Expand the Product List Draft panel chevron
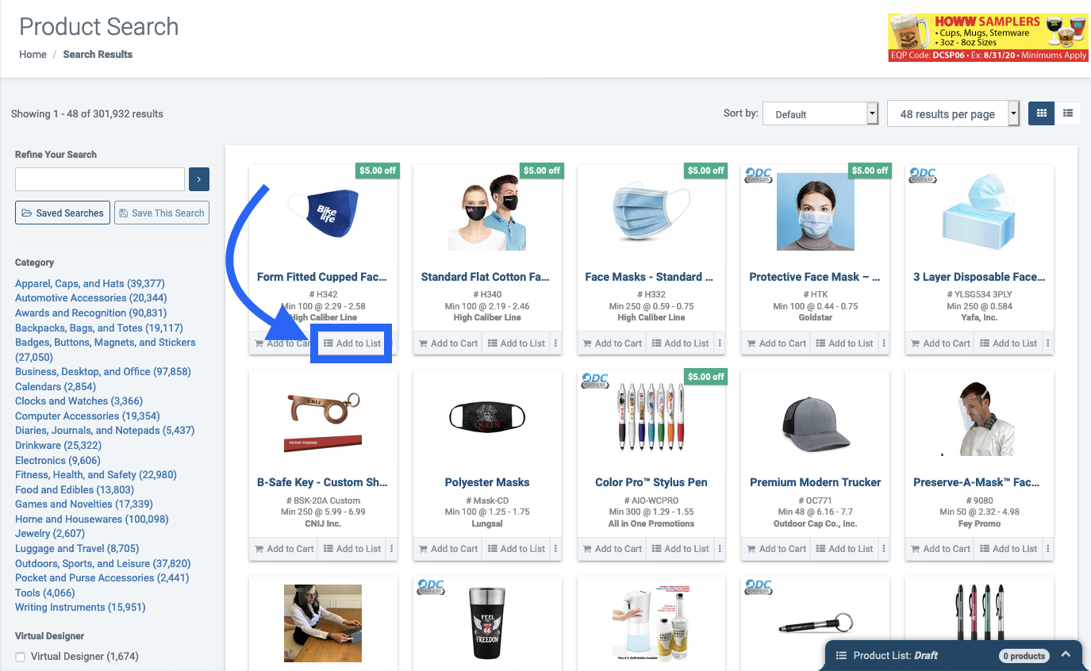The width and height of the screenshot is (1091, 671). pyautogui.click(x=1066, y=655)
